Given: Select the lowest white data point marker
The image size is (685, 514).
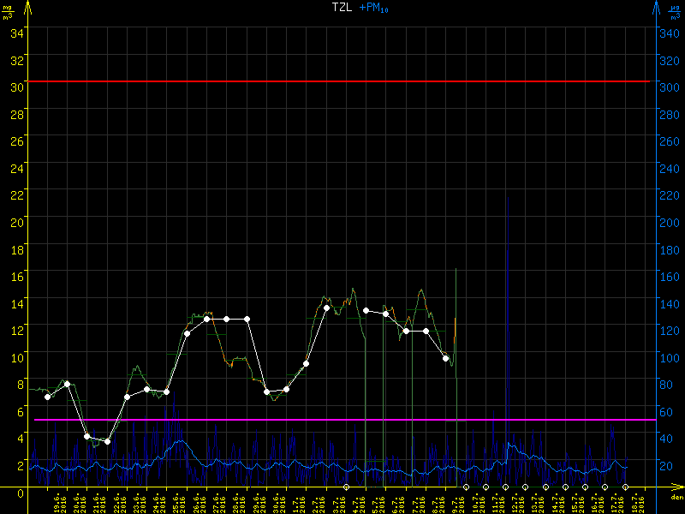Looking at the screenshot, I should coord(107,441).
